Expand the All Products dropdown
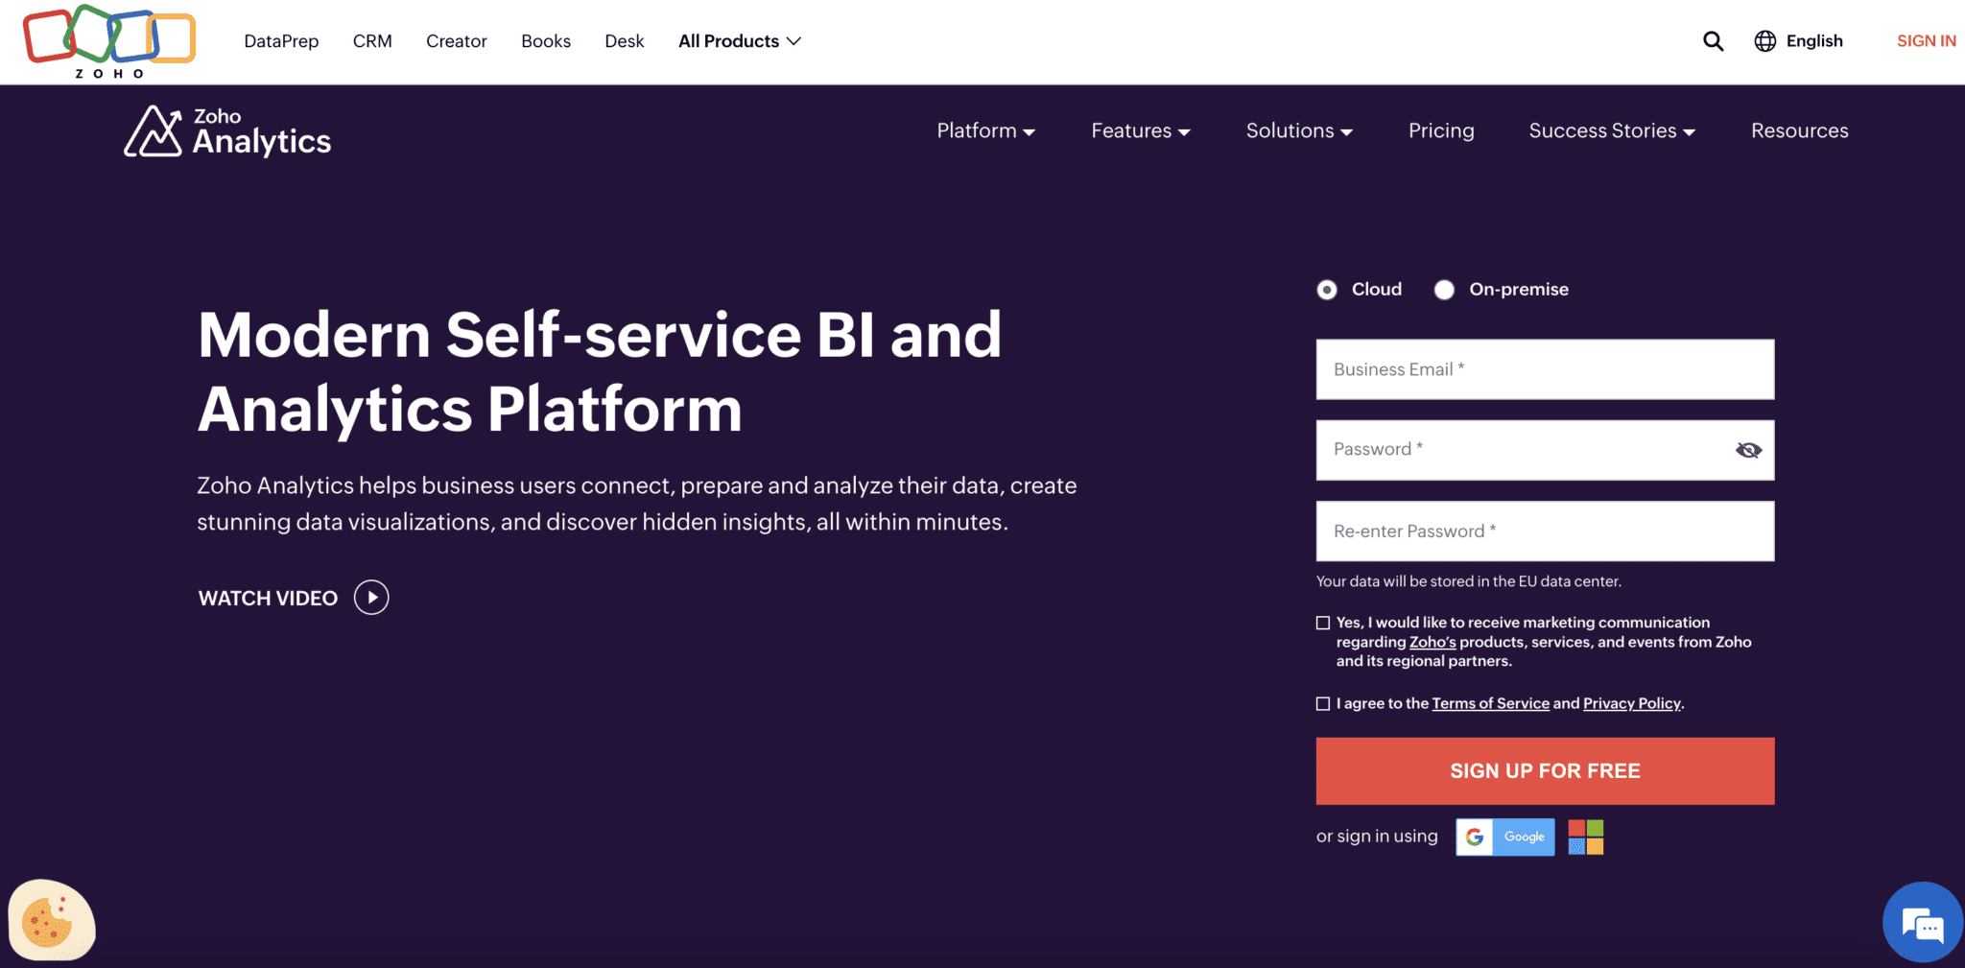The image size is (1965, 968). point(739,41)
